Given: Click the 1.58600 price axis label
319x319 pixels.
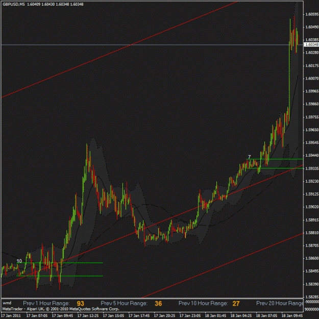Looking at the screenshot, I should (x=312, y=259).
